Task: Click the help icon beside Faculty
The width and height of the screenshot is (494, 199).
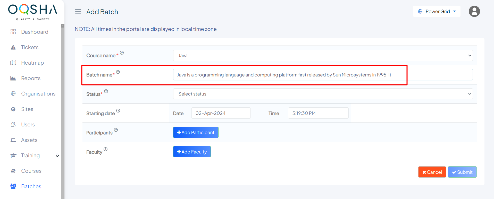Action: [x=106, y=149]
